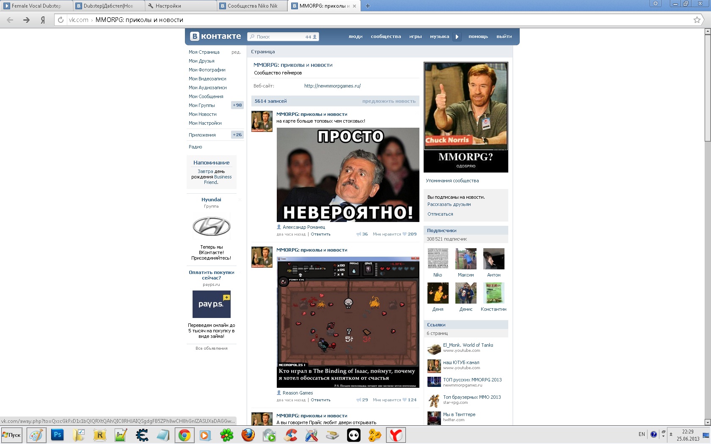Click Рассказать друзьям link
The height and width of the screenshot is (444, 711).
[x=449, y=205]
